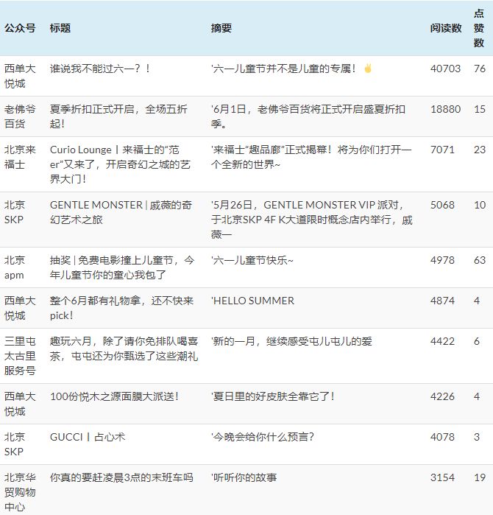Select title 你真的要赶凌晨3点的末班车吗

coord(121,477)
